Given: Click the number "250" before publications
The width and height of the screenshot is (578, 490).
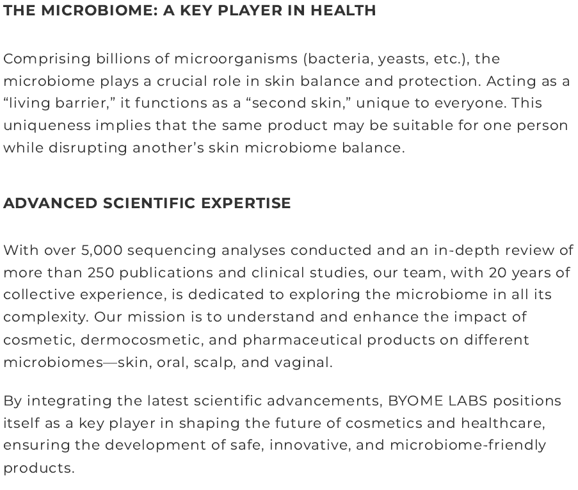Looking at the screenshot, I should point(101,273).
